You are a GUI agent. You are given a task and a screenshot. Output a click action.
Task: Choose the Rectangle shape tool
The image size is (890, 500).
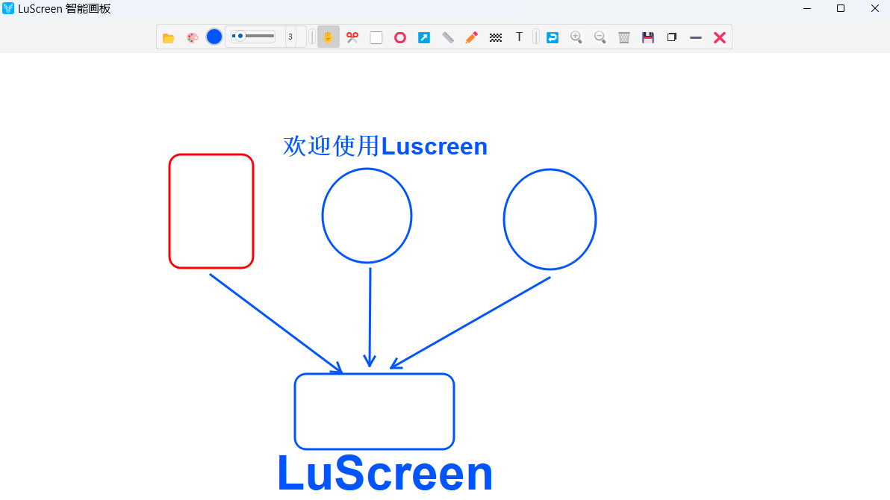[x=376, y=37]
